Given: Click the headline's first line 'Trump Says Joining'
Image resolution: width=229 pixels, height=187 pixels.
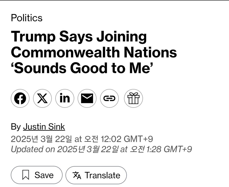Looking at the screenshot, I should (x=79, y=37).
